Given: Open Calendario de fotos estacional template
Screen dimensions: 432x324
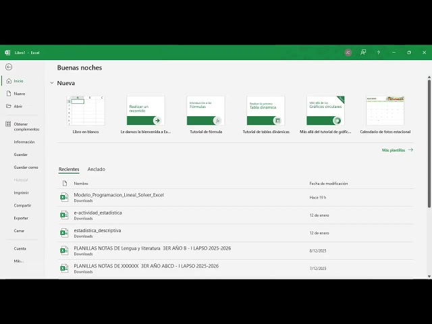Looking at the screenshot, I should point(385,115).
